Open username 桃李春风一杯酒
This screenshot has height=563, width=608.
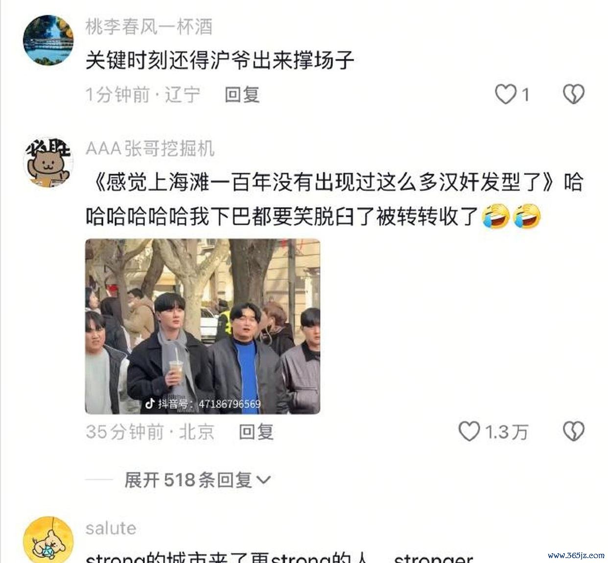click(149, 26)
